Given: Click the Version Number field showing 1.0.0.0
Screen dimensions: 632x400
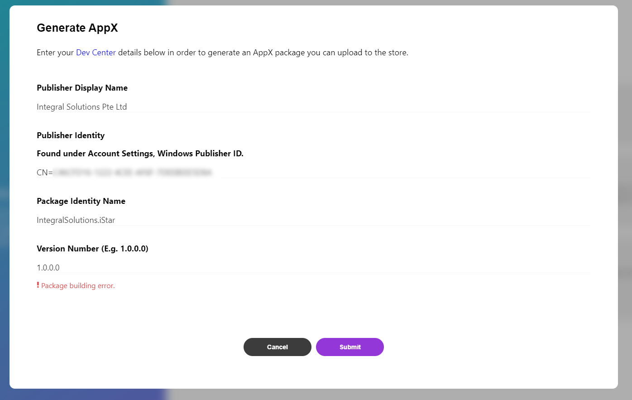Looking at the screenshot, I should 313,268.
